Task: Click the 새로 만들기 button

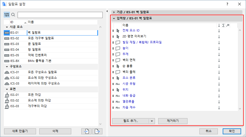Action: [x=20, y=131]
